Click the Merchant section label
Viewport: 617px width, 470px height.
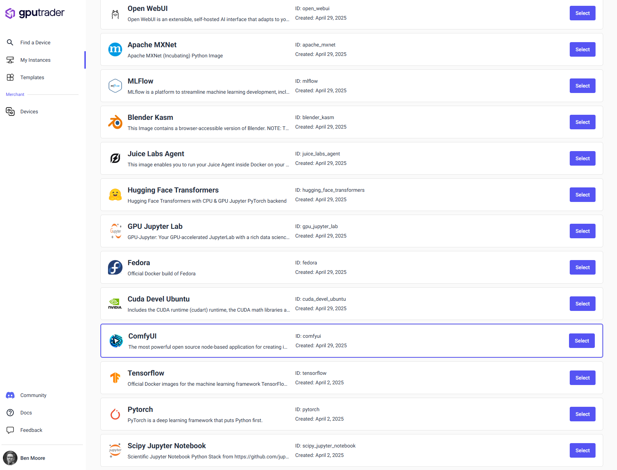click(15, 94)
